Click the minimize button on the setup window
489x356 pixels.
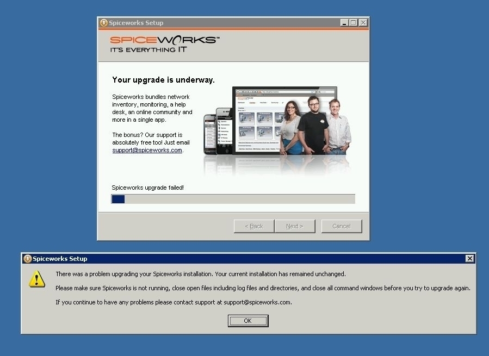tap(343, 22)
